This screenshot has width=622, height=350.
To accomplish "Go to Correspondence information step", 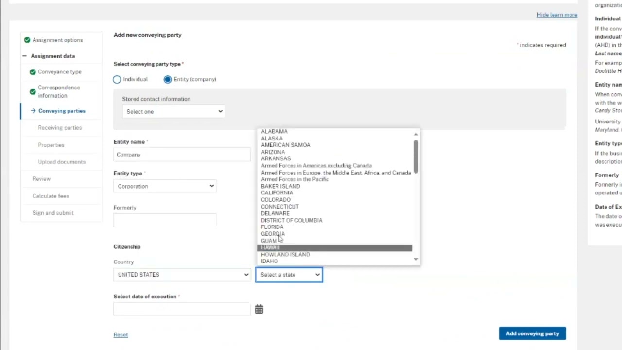I will click(x=59, y=91).
